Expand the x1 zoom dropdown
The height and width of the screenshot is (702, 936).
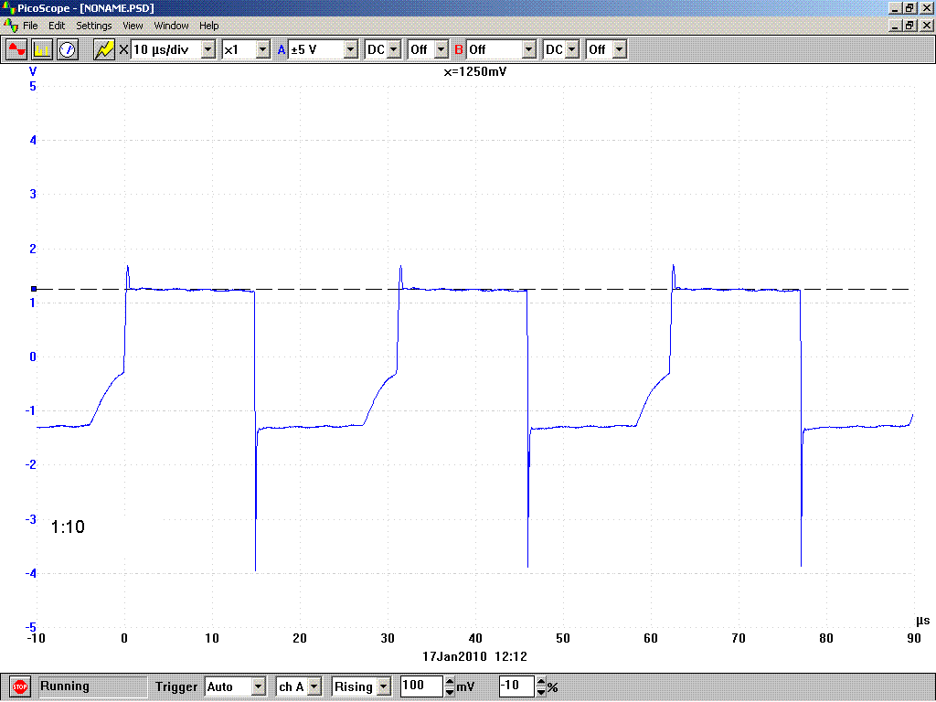click(263, 49)
